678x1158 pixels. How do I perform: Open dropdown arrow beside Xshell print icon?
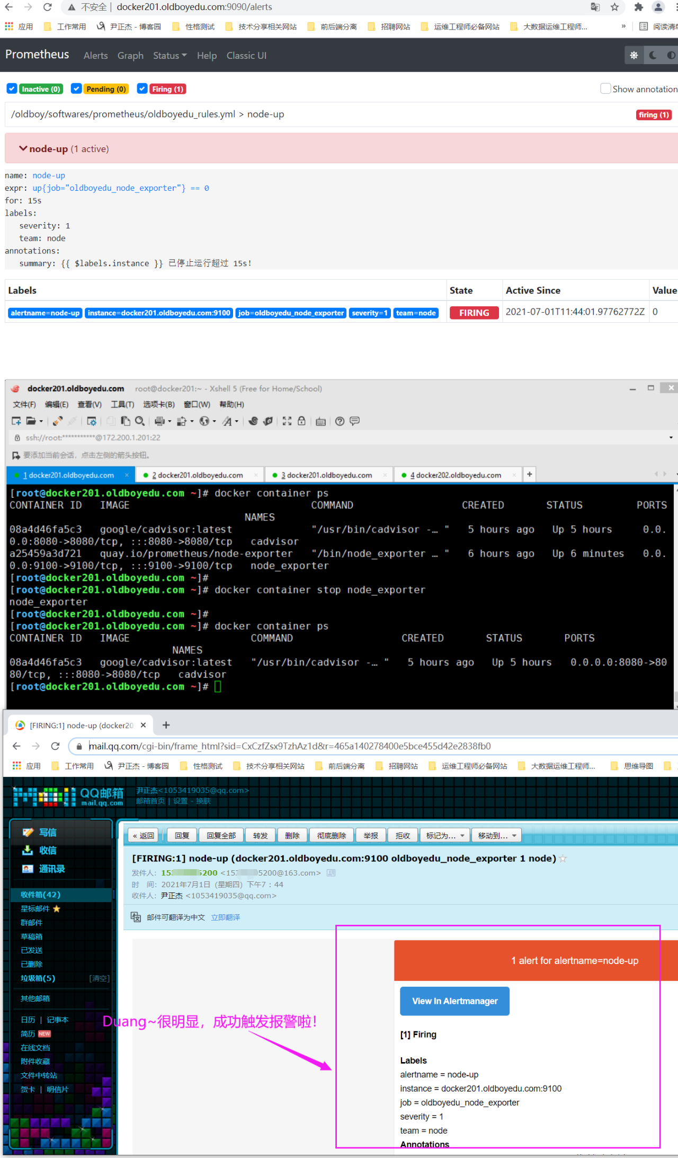point(169,422)
